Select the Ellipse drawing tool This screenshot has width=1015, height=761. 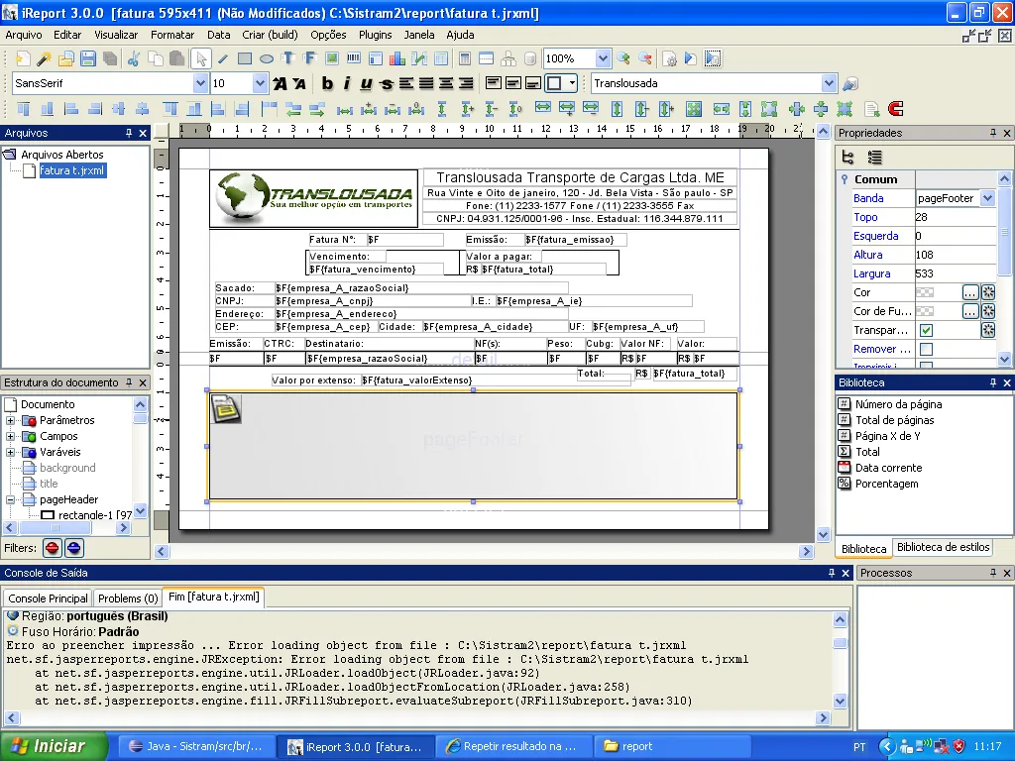pyautogui.click(x=267, y=58)
